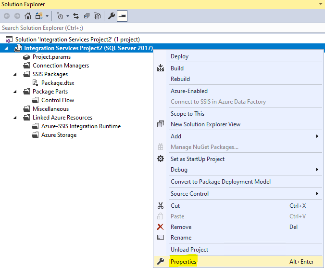Image resolution: width=325 pixels, height=268 pixels.
Task: Click the wrench Properties icon in toolbar
Action: point(112,16)
